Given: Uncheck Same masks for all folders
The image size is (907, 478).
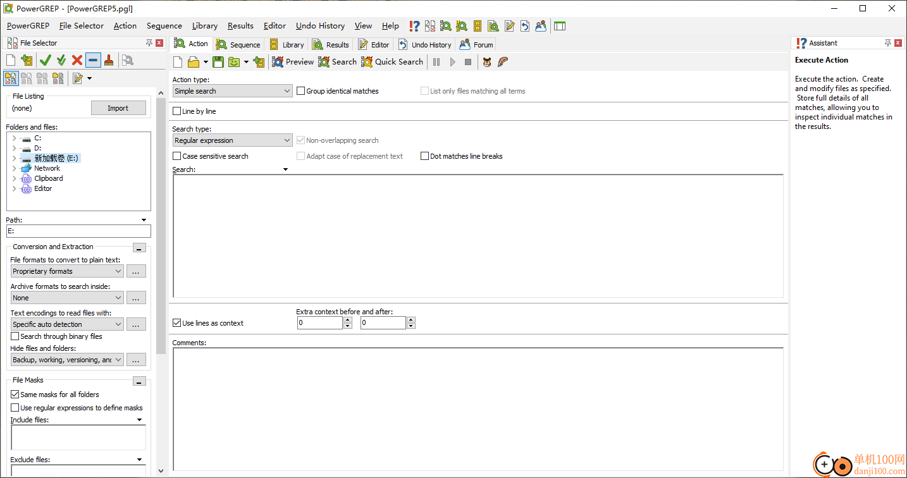Looking at the screenshot, I should click(x=55, y=395).
